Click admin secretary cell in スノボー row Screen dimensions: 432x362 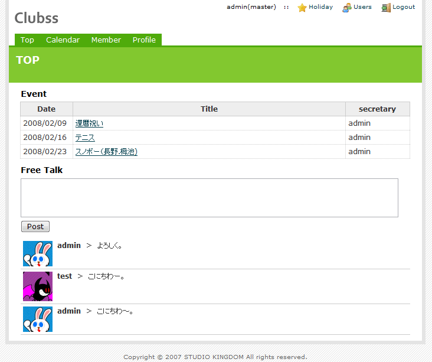click(x=378, y=152)
